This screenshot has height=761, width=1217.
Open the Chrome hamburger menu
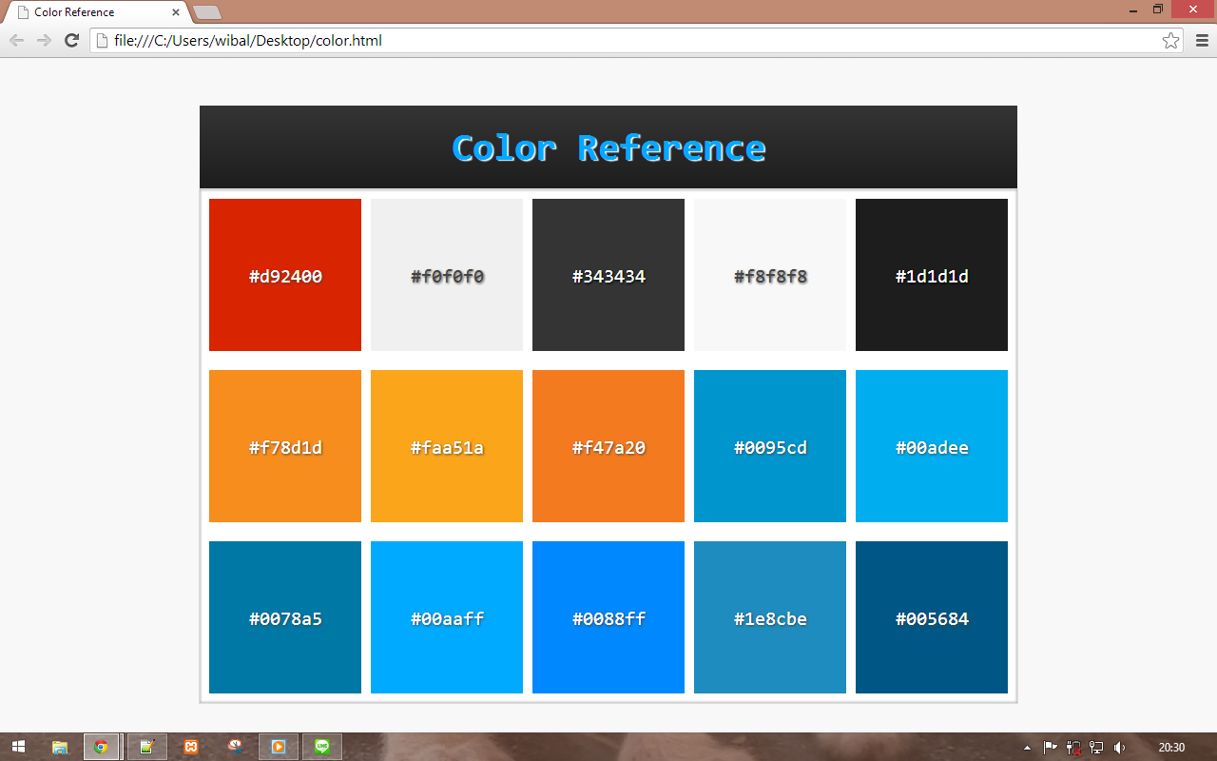pyautogui.click(x=1202, y=40)
